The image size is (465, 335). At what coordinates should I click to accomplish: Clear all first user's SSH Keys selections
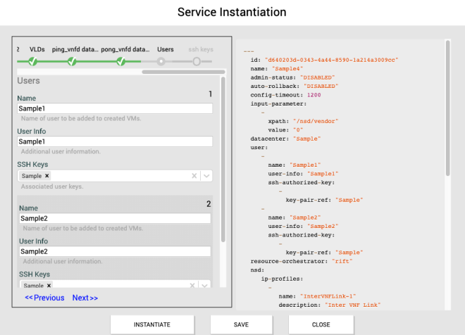click(x=194, y=176)
